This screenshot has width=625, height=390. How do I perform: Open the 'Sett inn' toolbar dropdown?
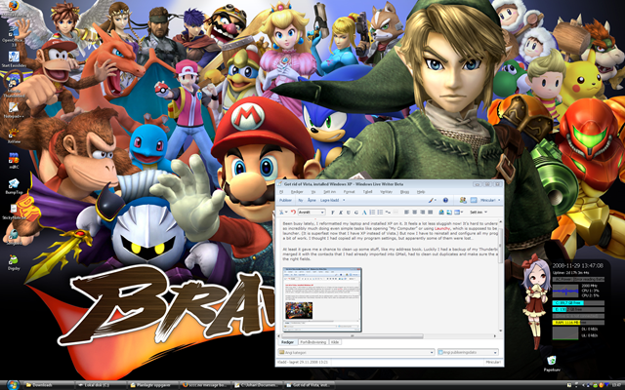coord(479,213)
